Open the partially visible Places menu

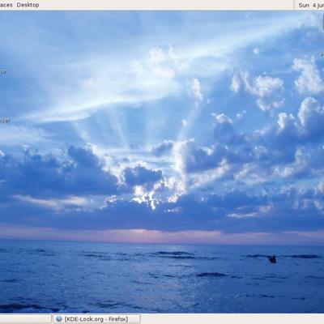(x=6, y=5)
